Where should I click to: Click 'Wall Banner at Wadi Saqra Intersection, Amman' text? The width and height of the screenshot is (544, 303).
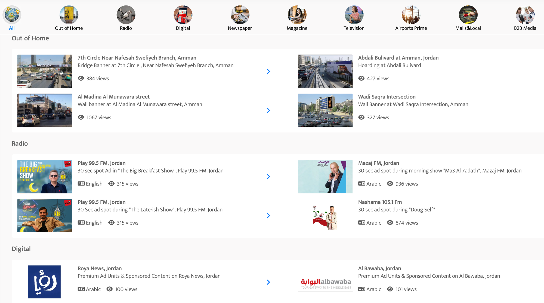coord(413,104)
